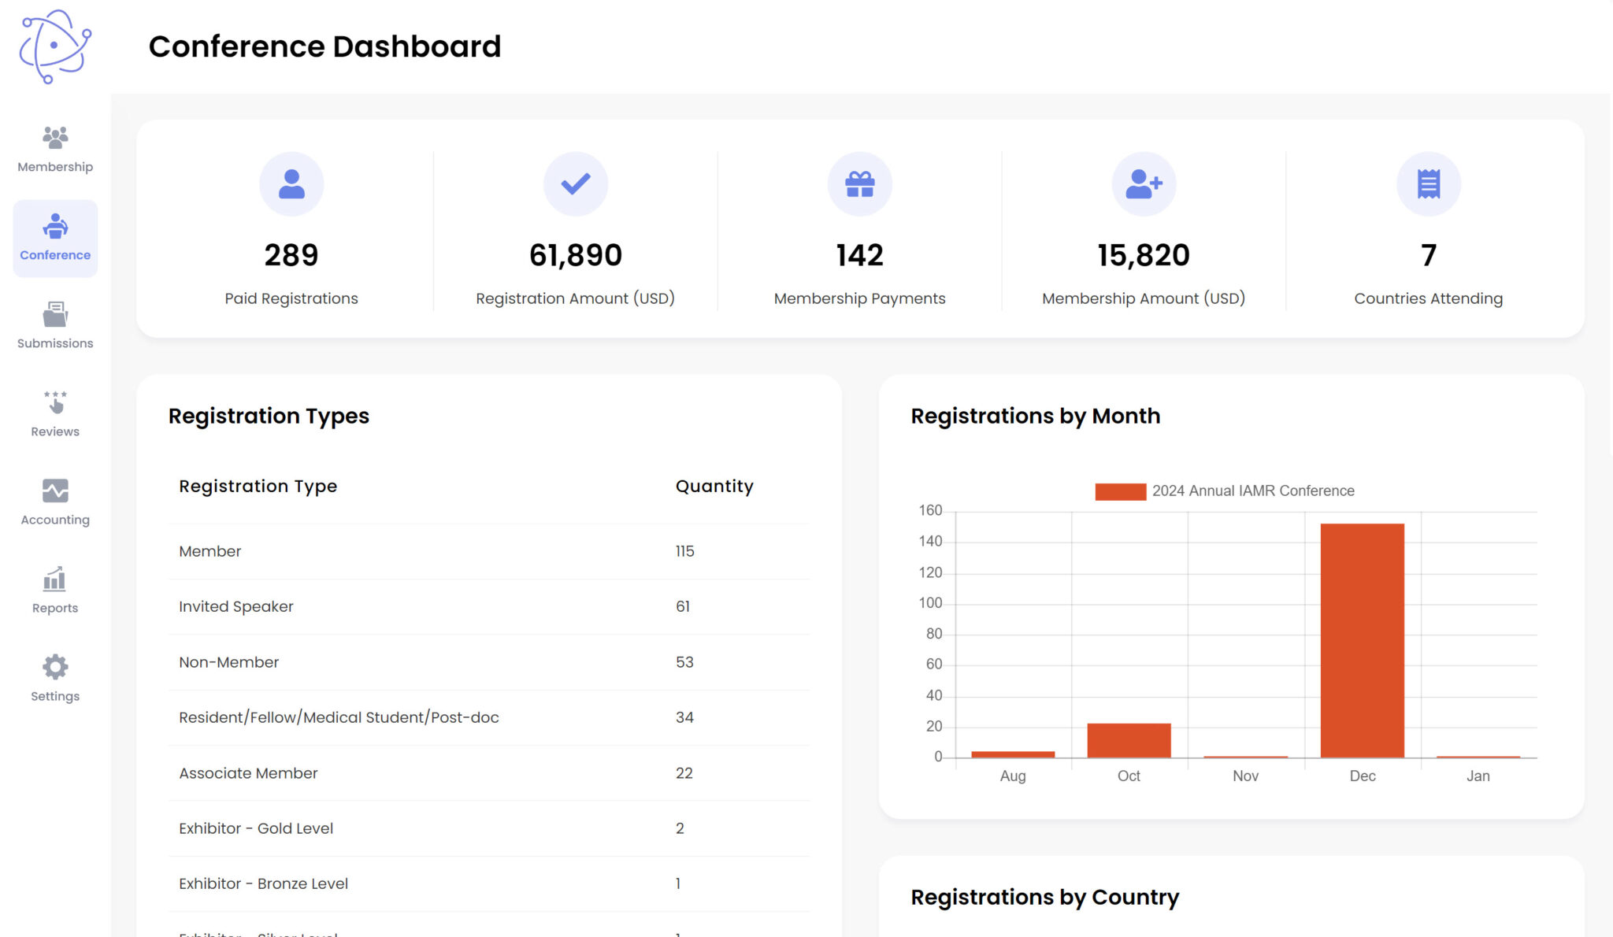Open the Submissions panel
1613x937 pixels.
[54, 323]
